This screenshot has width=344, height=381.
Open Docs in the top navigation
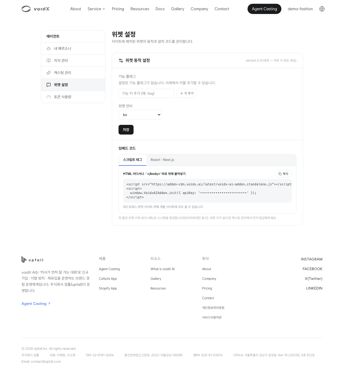click(160, 9)
